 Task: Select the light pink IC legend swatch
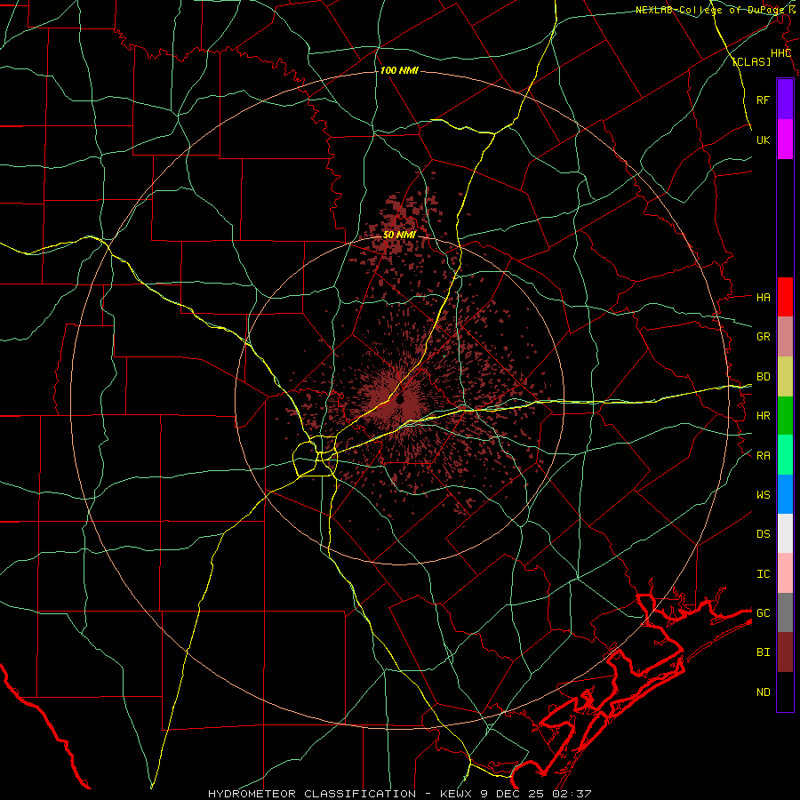[785, 573]
